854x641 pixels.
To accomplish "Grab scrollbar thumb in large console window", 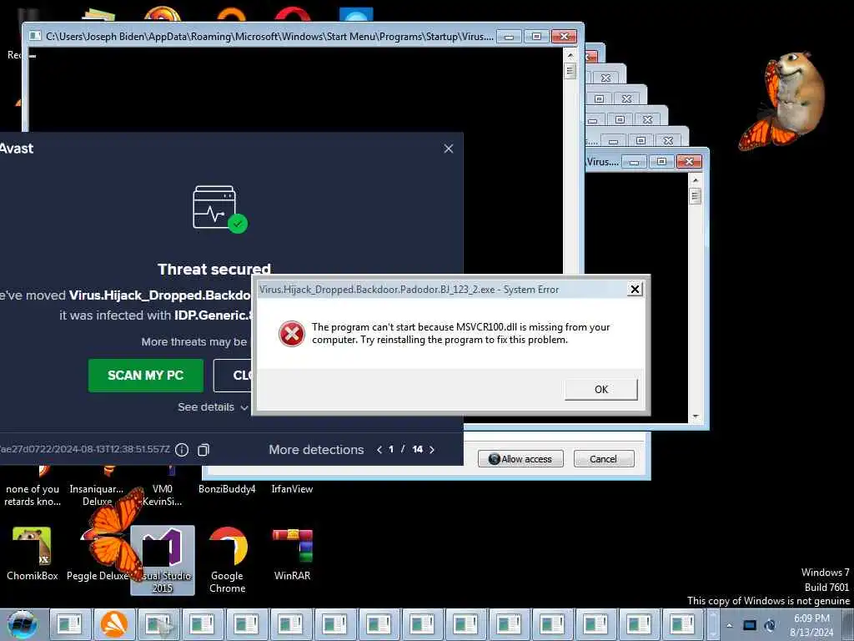I will (x=570, y=71).
